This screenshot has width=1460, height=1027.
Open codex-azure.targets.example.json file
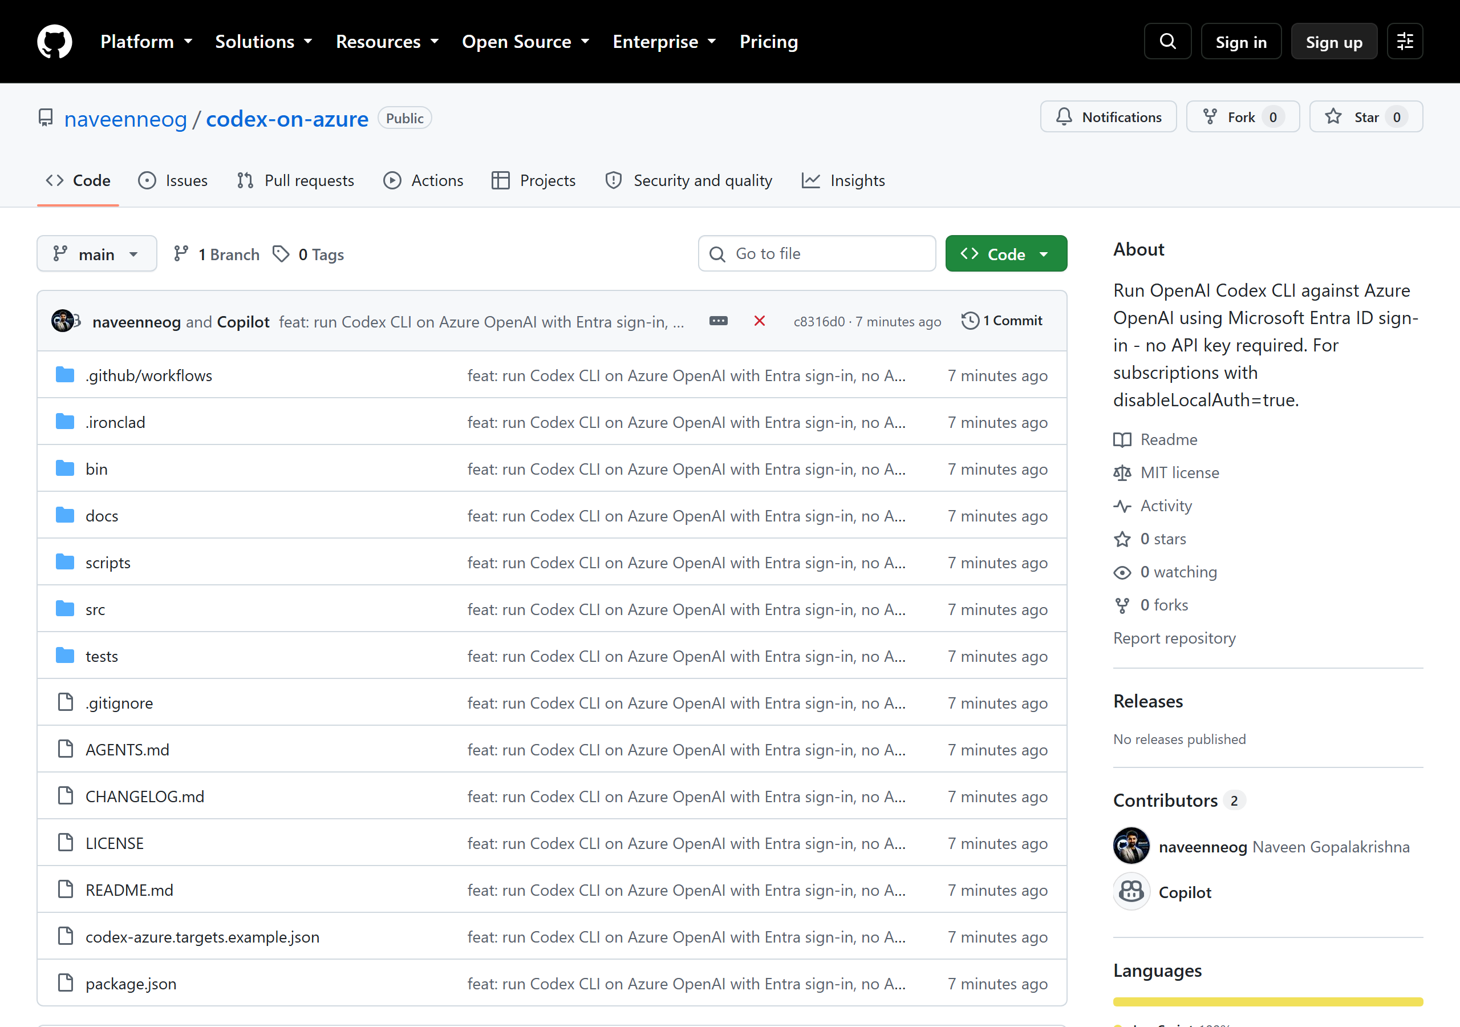[202, 937]
